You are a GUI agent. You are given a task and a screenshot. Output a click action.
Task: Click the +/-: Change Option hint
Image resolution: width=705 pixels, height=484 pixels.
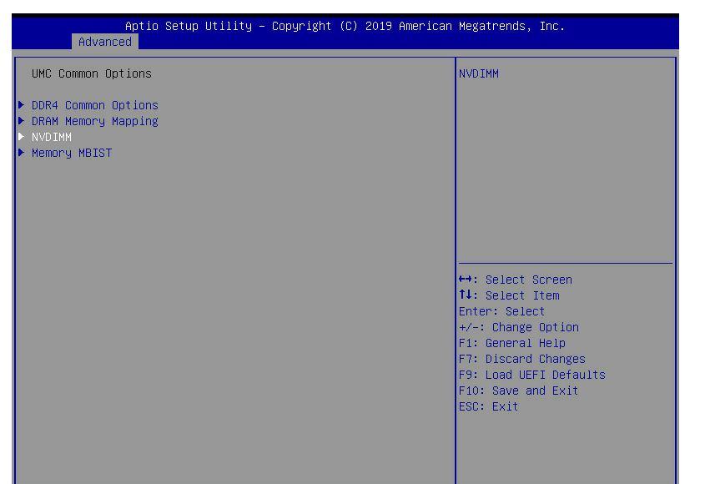point(519,327)
